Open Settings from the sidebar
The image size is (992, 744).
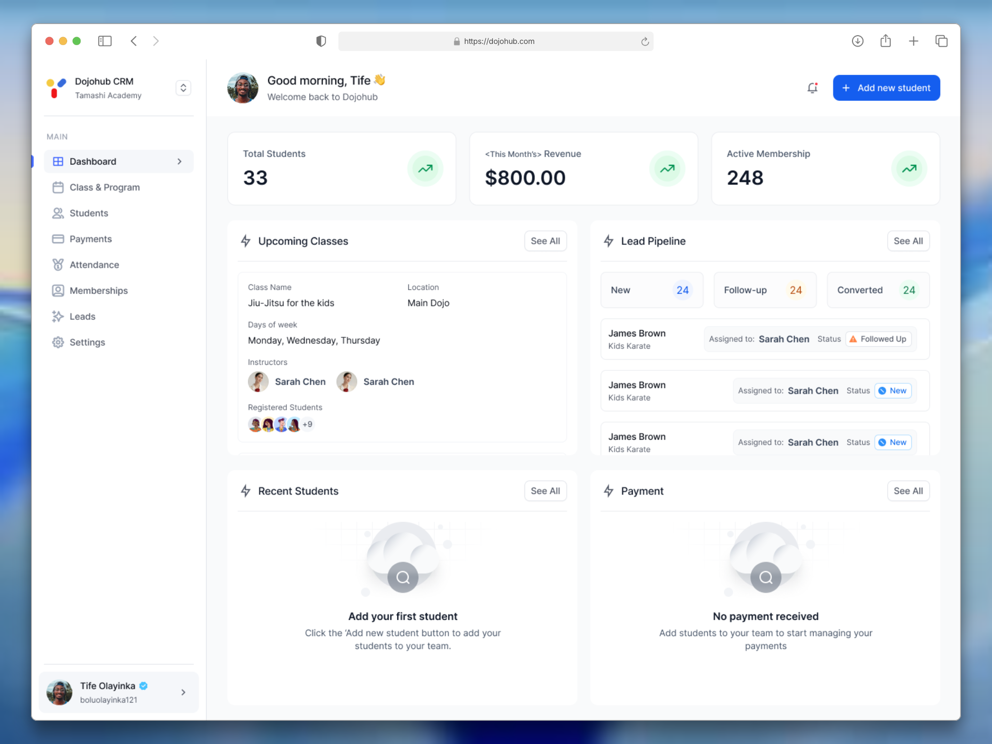coord(58,342)
